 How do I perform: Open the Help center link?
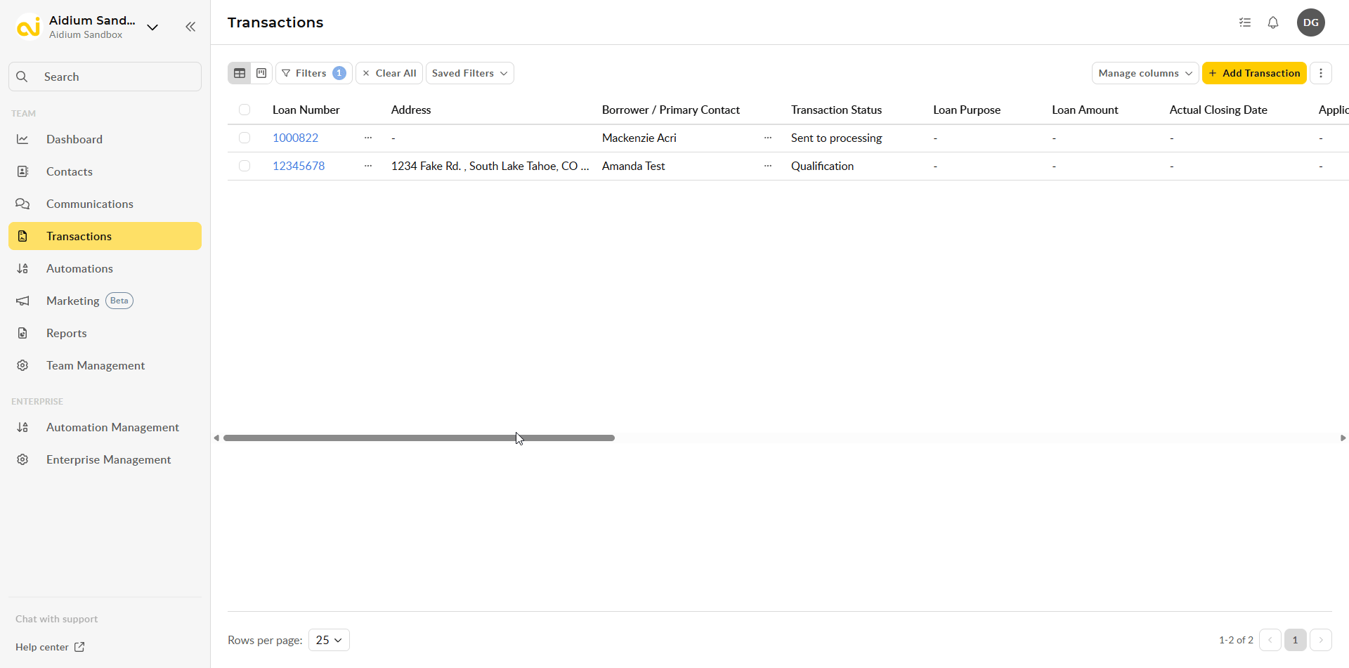[50, 647]
